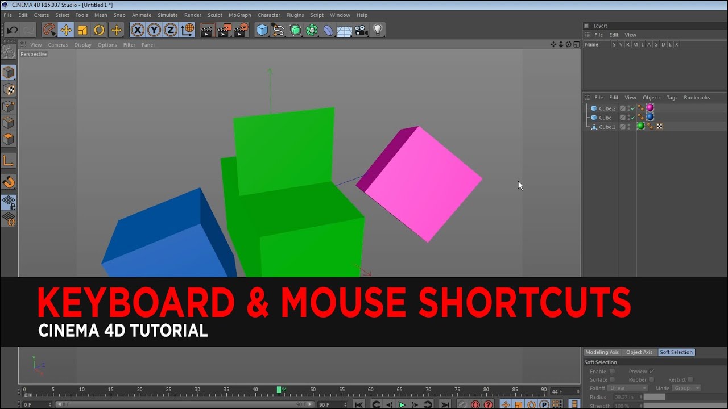Switch to Texture mode in left sidebar
Image resolution: width=728 pixels, height=409 pixels.
click(x=9, y=89)
